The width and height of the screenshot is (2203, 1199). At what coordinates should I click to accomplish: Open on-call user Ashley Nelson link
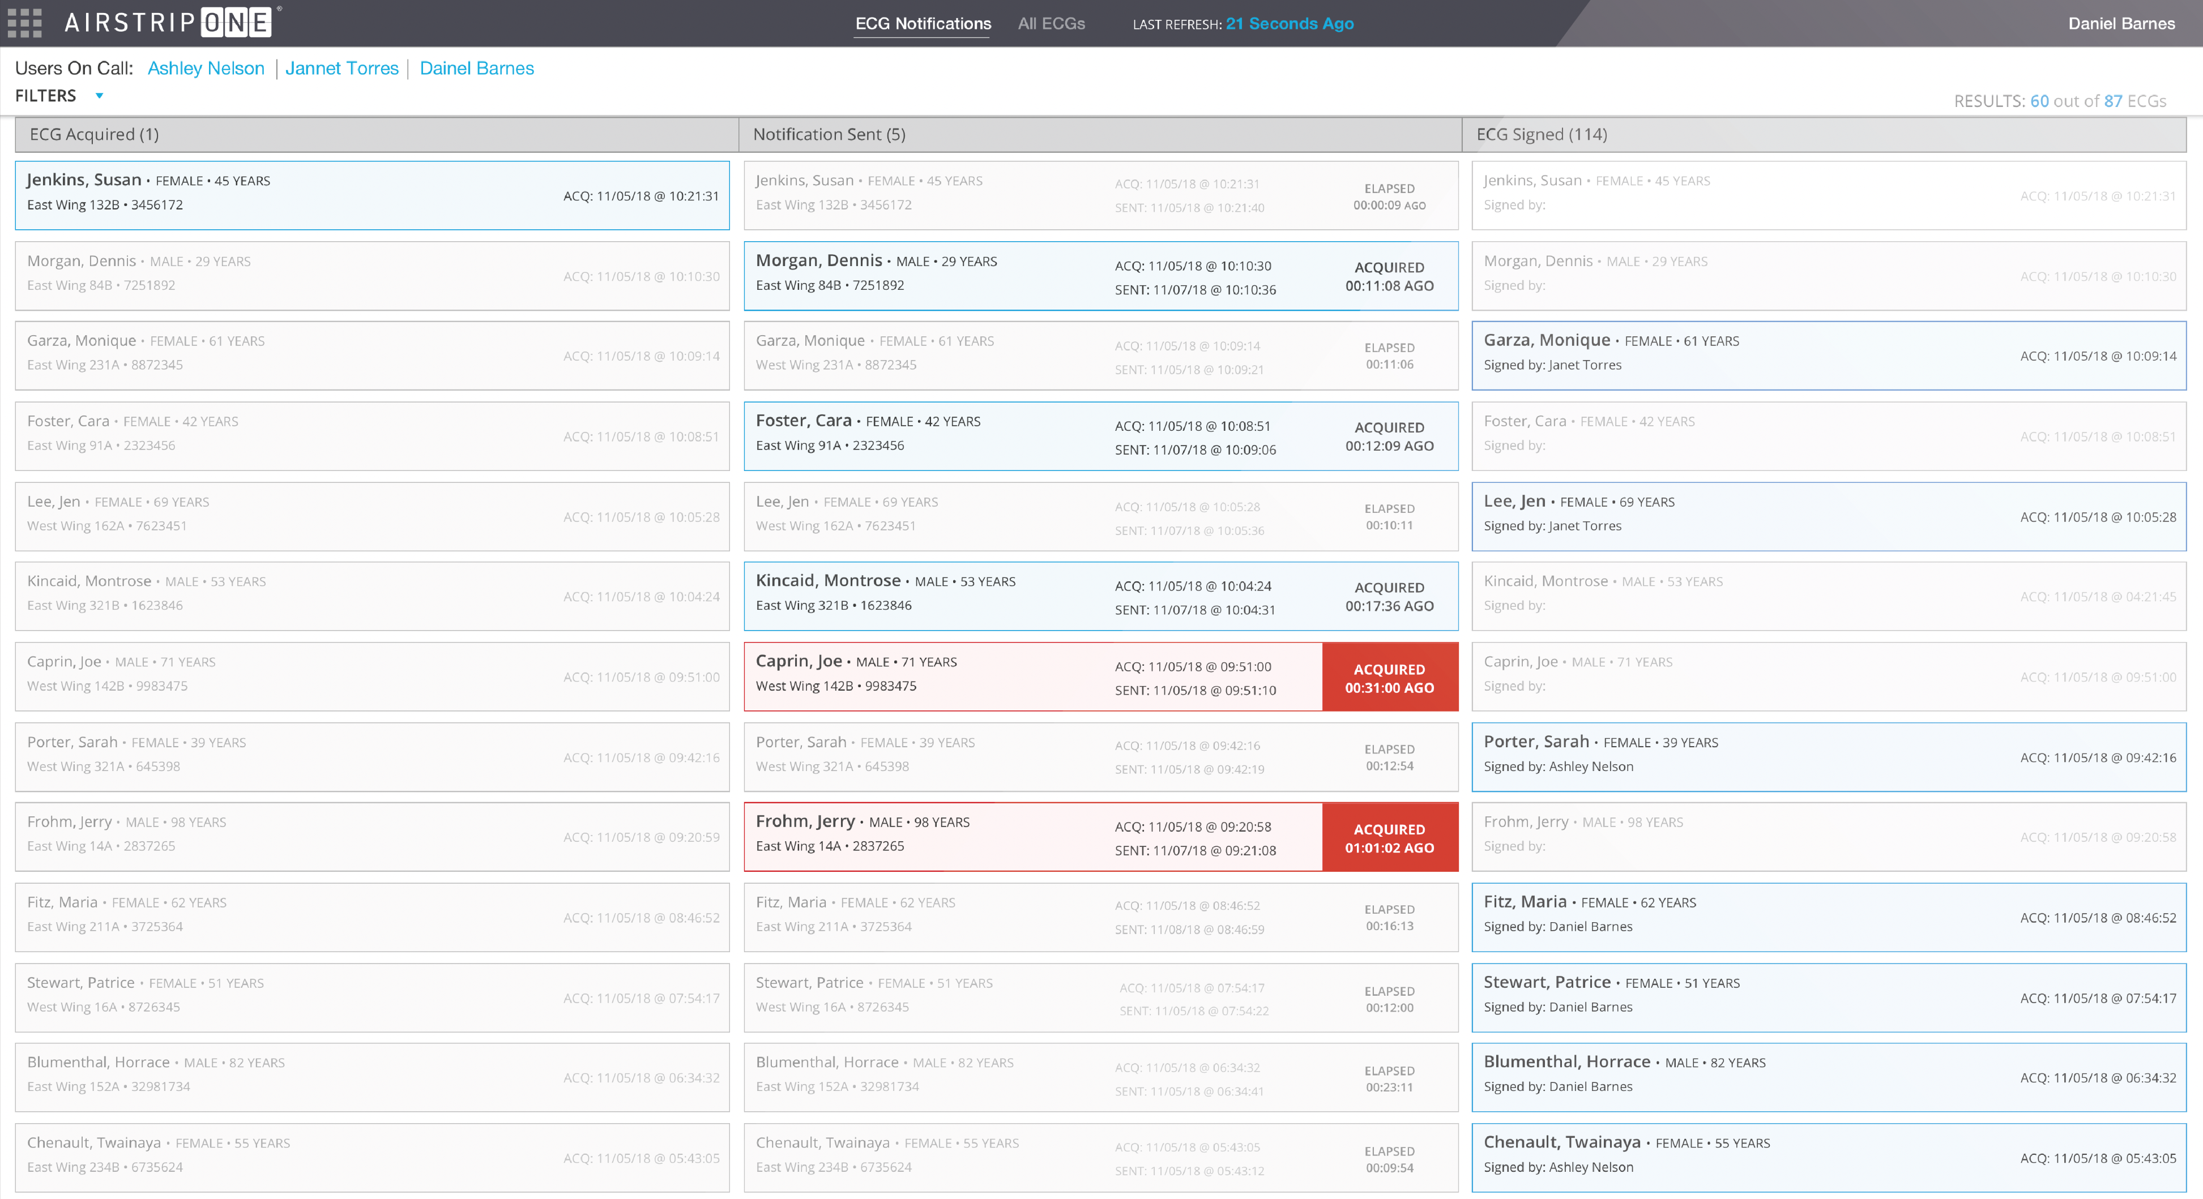tap(206, 68)
